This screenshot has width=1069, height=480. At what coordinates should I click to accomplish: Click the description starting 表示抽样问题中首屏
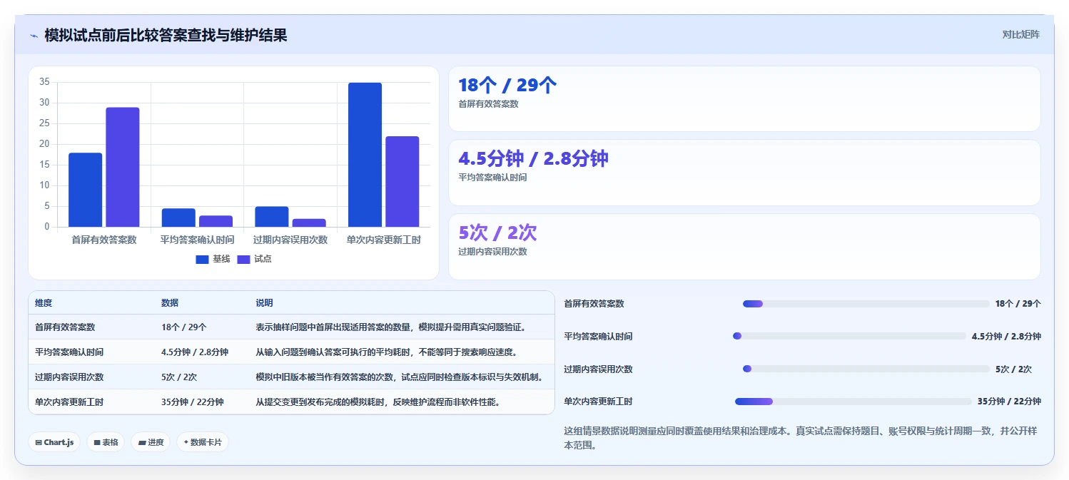(391, 327)
